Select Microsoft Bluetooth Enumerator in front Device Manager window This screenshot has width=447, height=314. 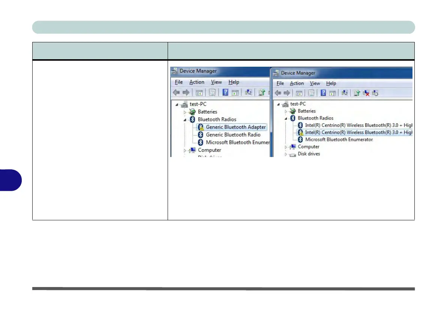click(339, 140)
